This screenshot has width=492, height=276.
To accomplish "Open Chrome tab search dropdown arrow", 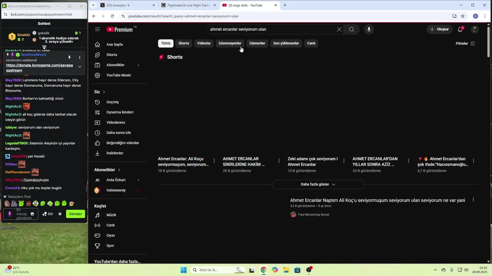I will [x=93, y=5].
